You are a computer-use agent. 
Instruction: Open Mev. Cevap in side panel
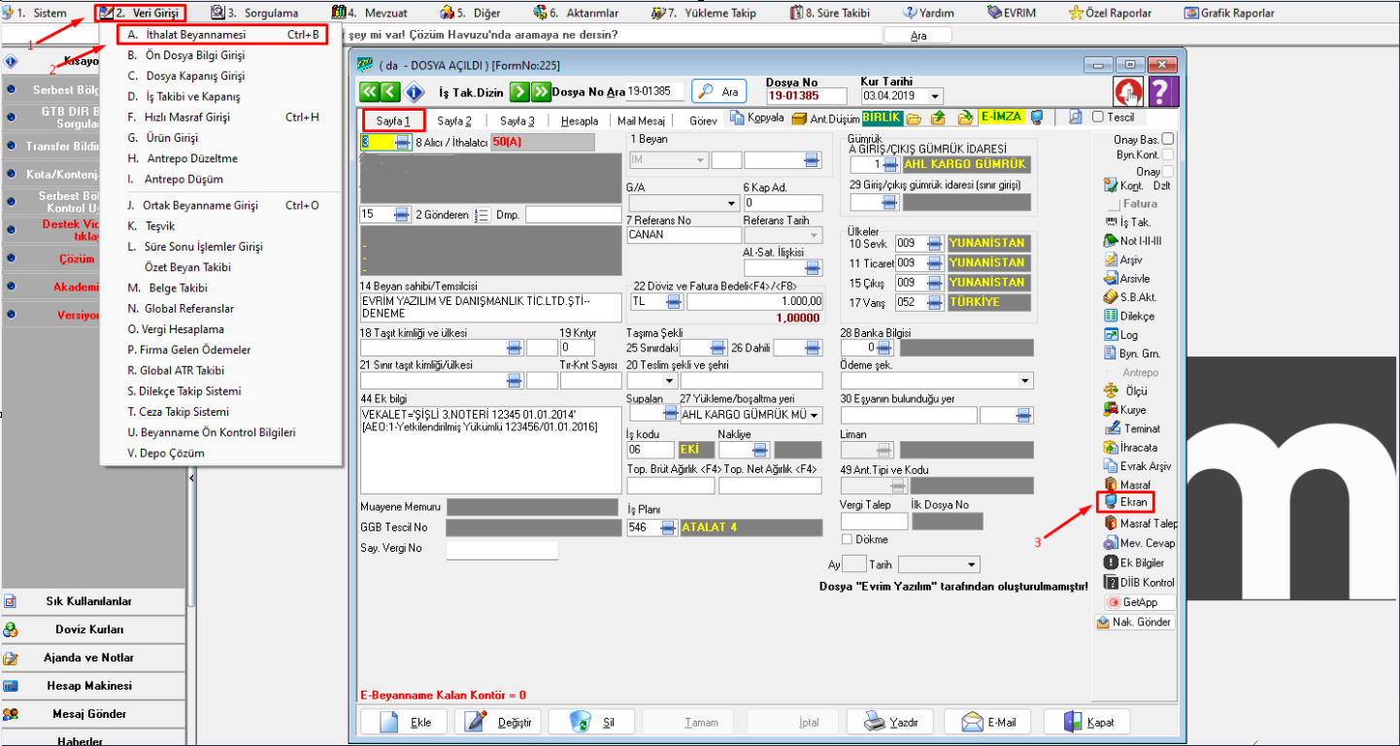[1140, 543]
